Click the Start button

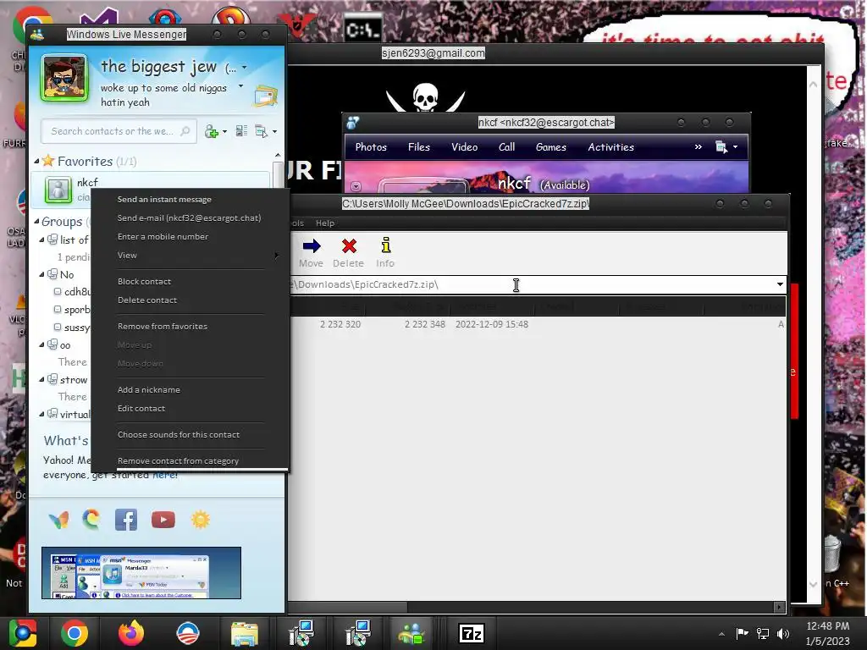[x=23, y=633]
